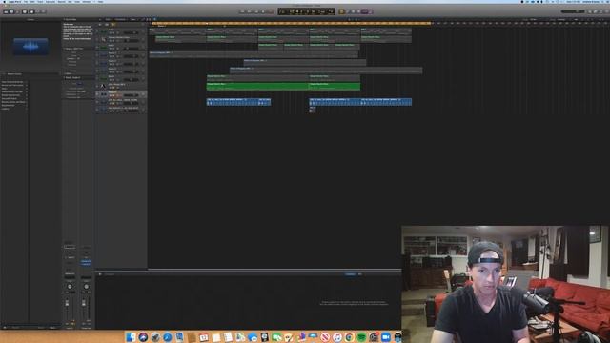Open the Window menu

87,2
